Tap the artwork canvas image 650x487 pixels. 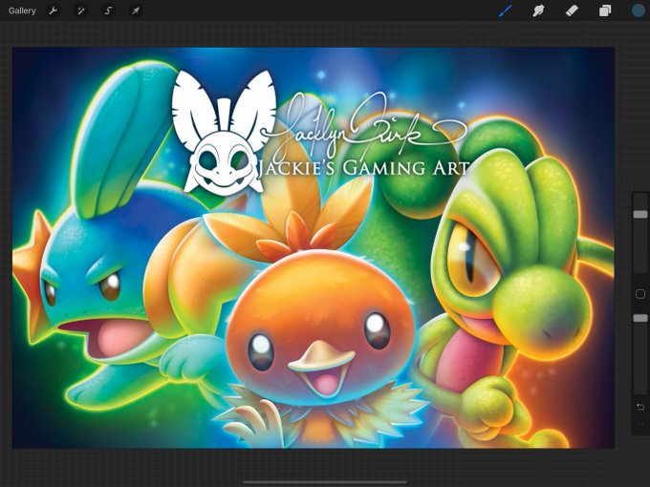tap(313, 247)
